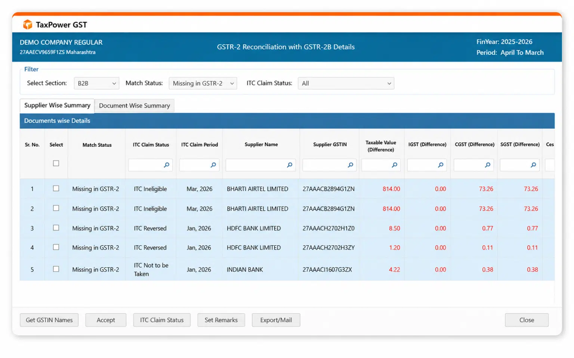
Task: Click search icon in CGST Difference filter
Action: [x=488, y=165]
